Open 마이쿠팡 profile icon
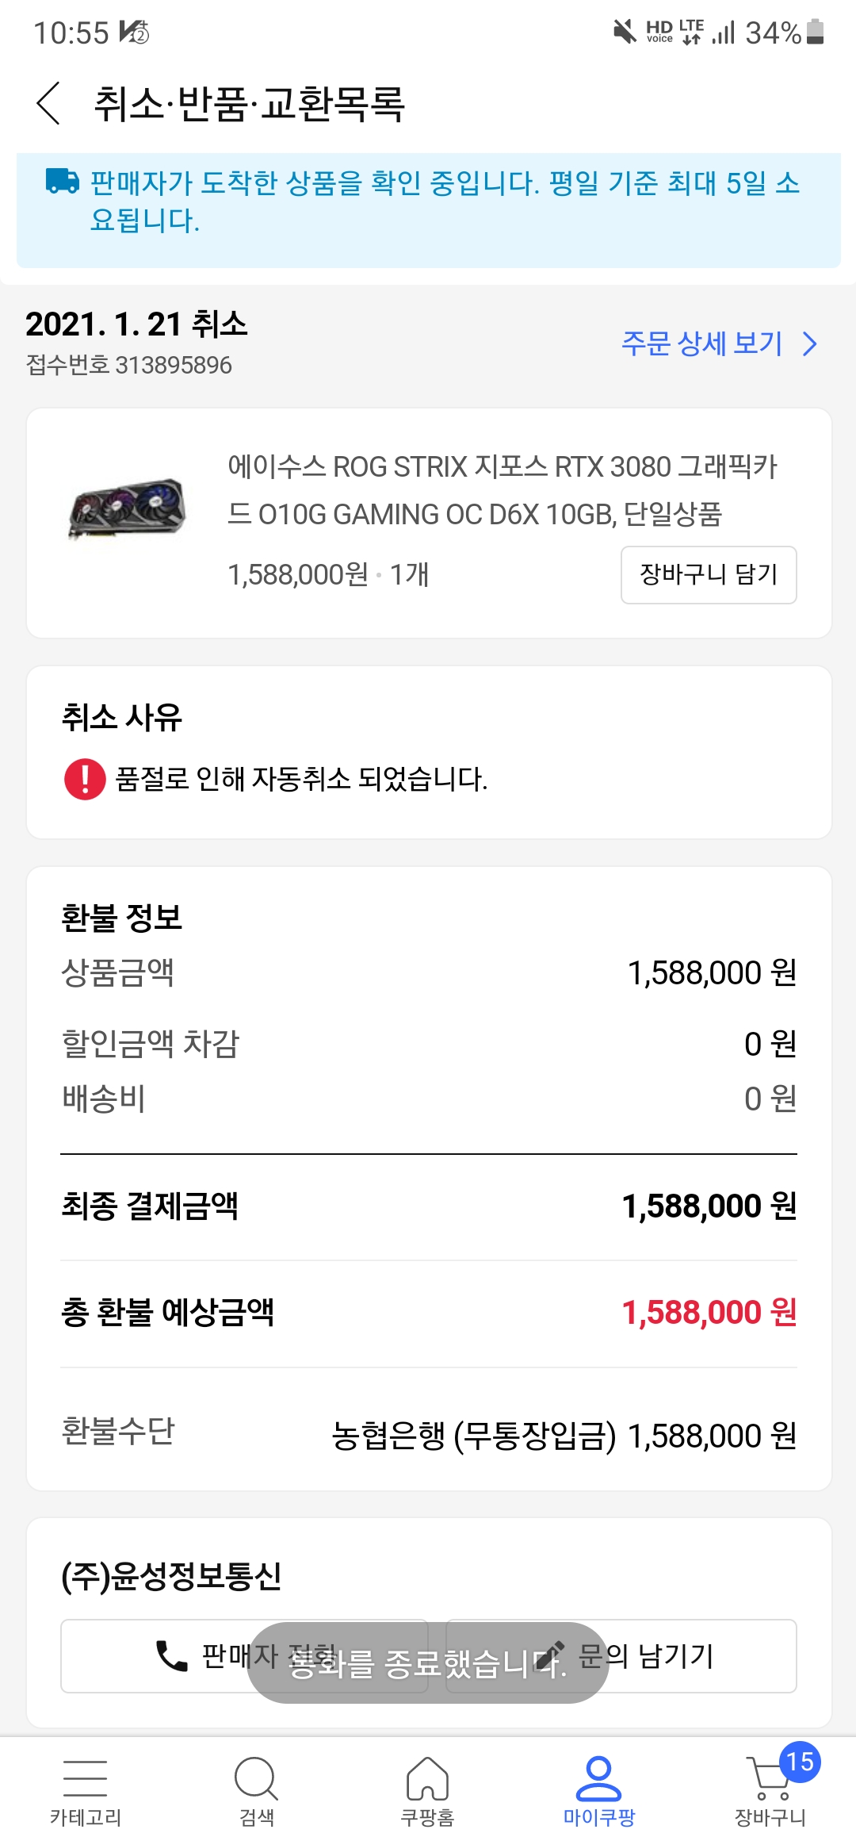Viewport: 856px width, 1837px height. click(598, 1778)
